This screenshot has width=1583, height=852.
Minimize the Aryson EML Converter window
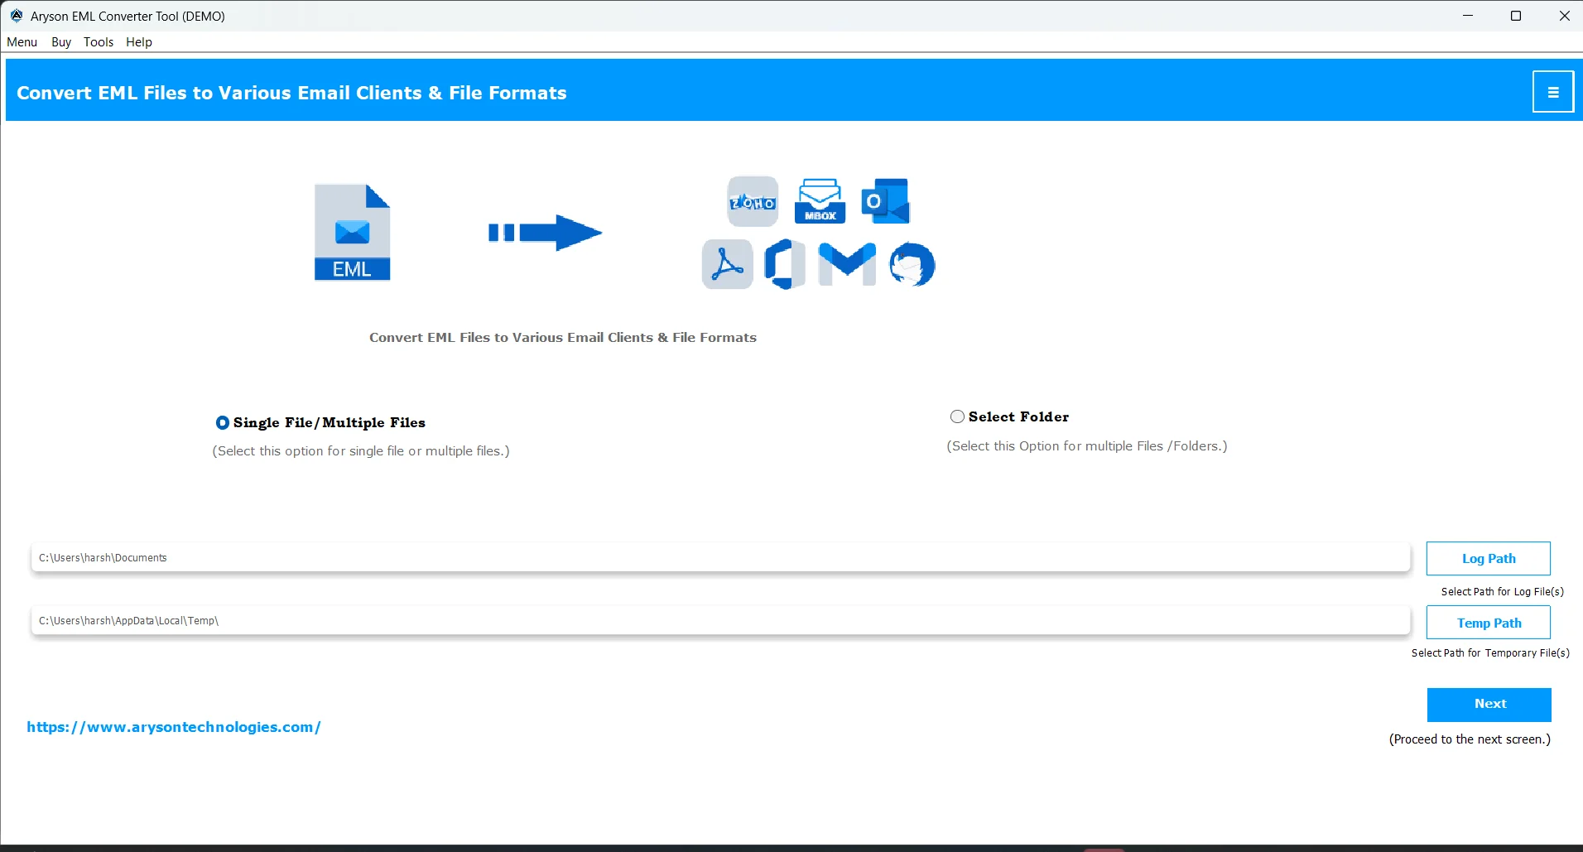pos(1468,16)
